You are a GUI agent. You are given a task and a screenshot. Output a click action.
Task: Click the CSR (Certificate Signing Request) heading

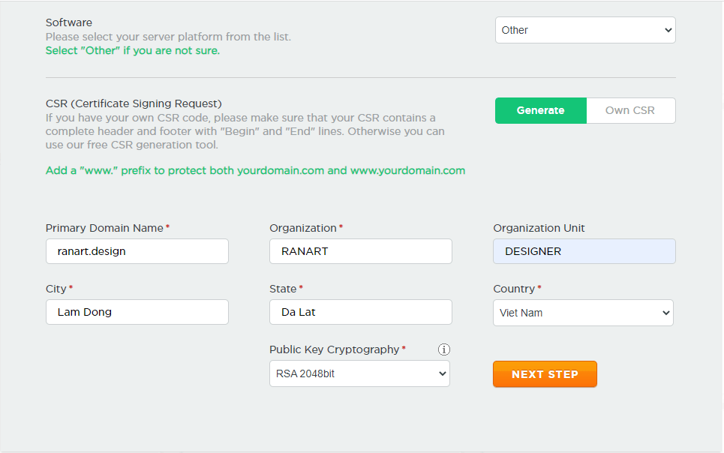point(134,103)
